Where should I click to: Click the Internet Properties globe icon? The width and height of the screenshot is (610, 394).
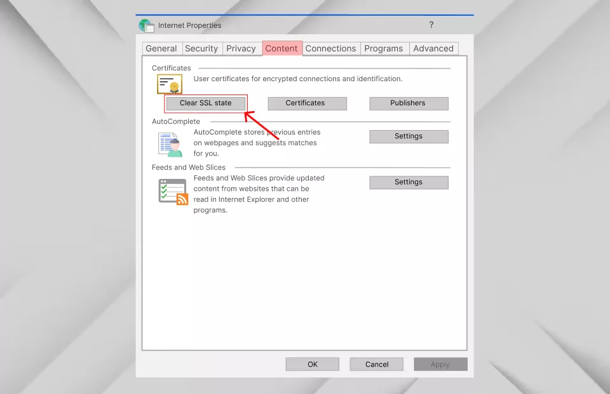[x=146, y=25]
